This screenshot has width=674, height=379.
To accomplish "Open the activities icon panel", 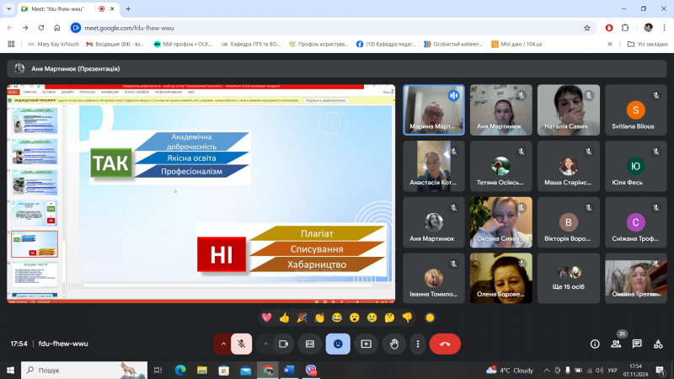I will (x=657, y=344).
